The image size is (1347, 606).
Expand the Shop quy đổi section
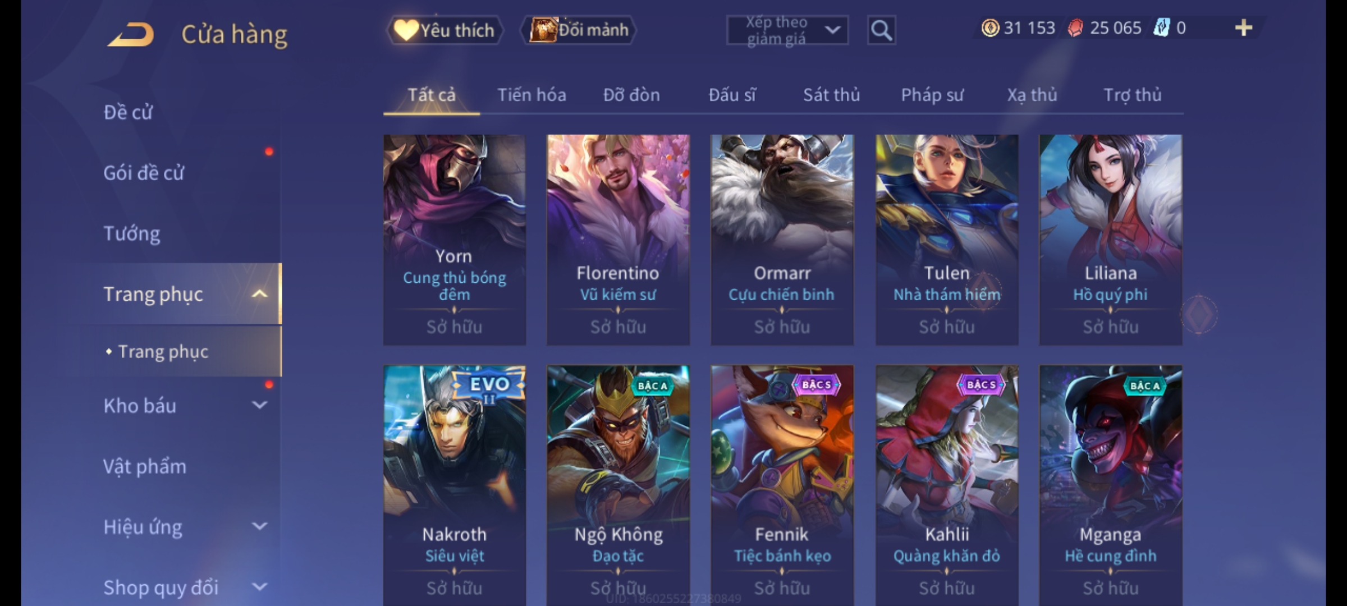coord(259,586)
